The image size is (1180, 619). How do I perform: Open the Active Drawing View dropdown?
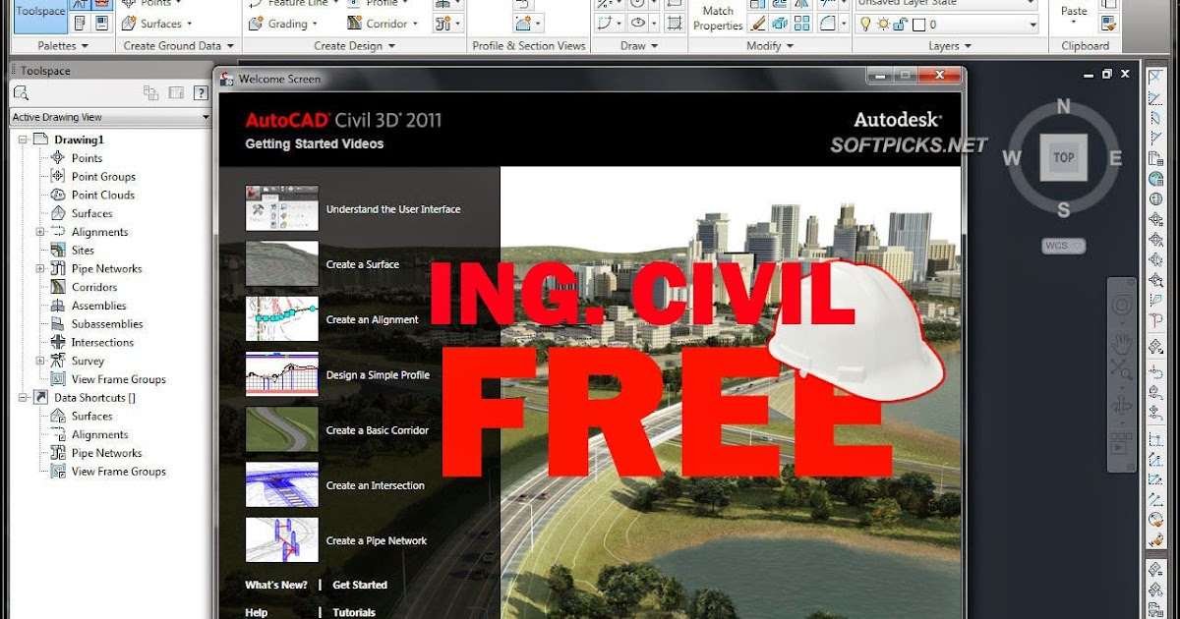pyautogui.click(x=110, y=117)
